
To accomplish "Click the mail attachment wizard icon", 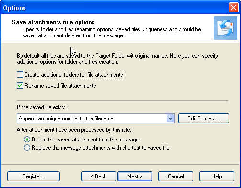I will click(225, 28).
